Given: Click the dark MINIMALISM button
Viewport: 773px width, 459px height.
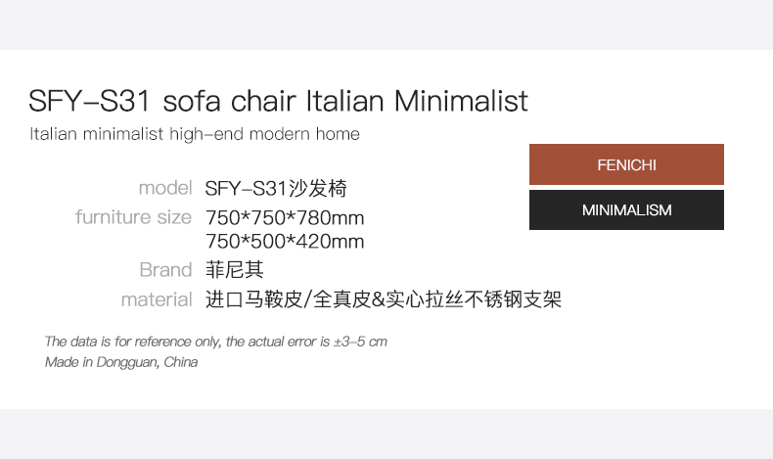Looking at the screenshot, I should [x=626, y=210].
